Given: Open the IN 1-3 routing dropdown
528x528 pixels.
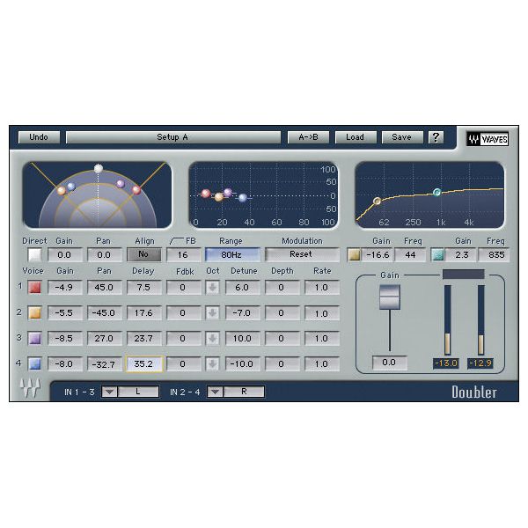Looking at the screenshot, I should click(110, 392).
